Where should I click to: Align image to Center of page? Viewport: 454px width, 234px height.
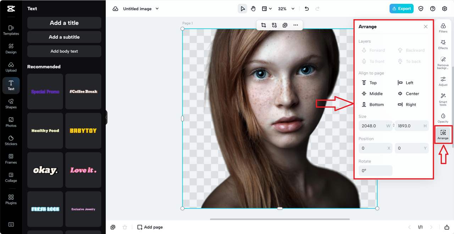coord(408,94)
